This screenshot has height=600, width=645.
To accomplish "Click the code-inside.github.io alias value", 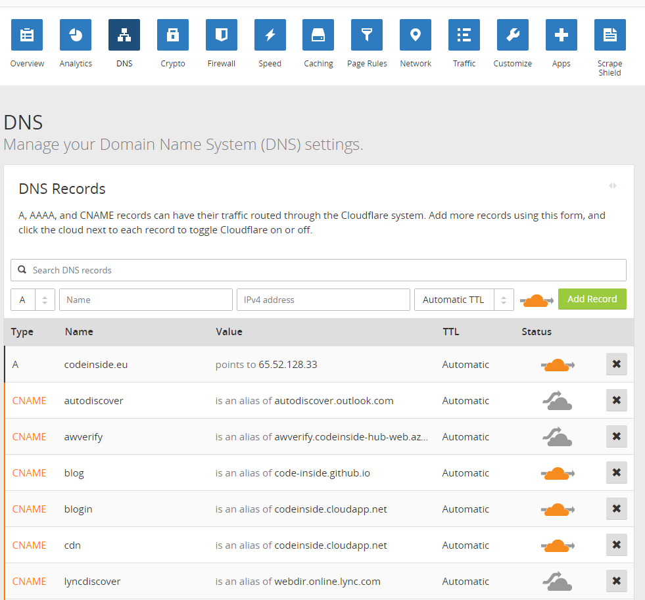I will (322, 473).
